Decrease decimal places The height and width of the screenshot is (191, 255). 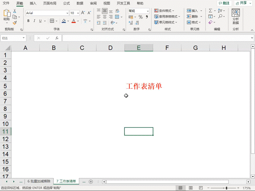pos(137,23)
